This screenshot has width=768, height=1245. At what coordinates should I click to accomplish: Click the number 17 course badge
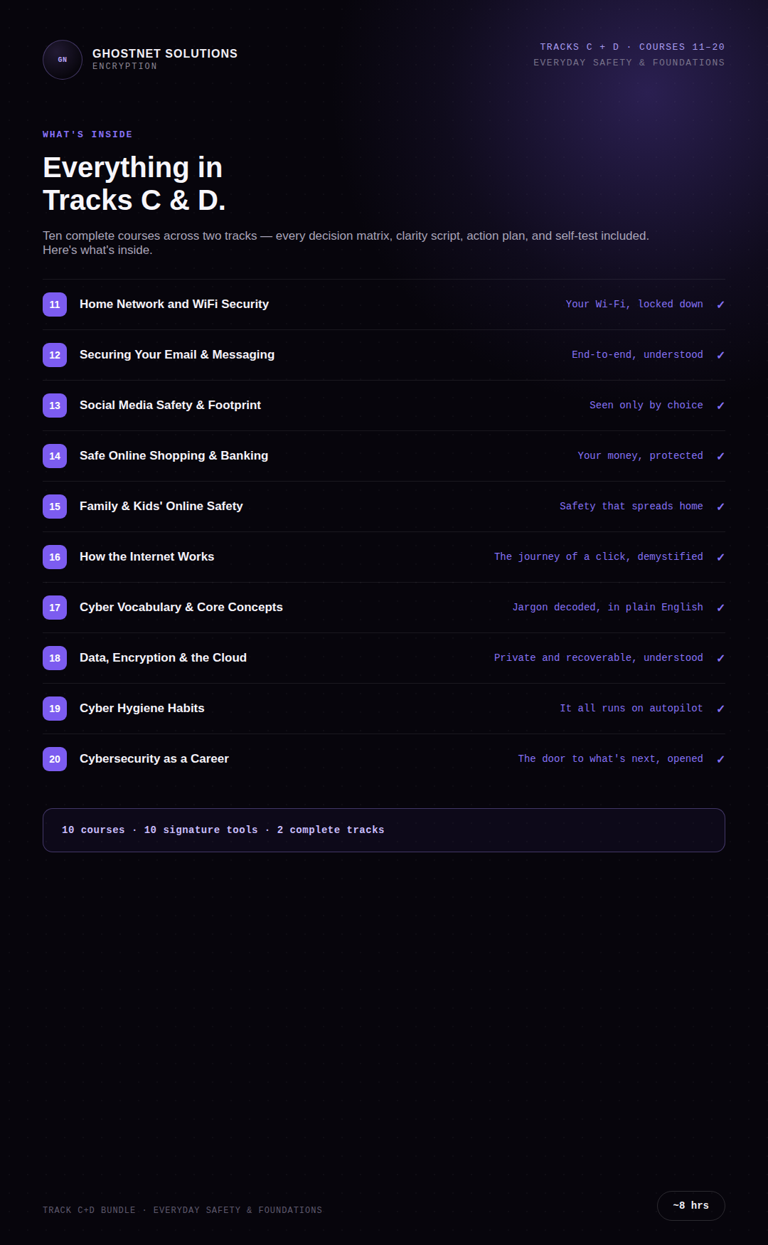click(55, 608)
